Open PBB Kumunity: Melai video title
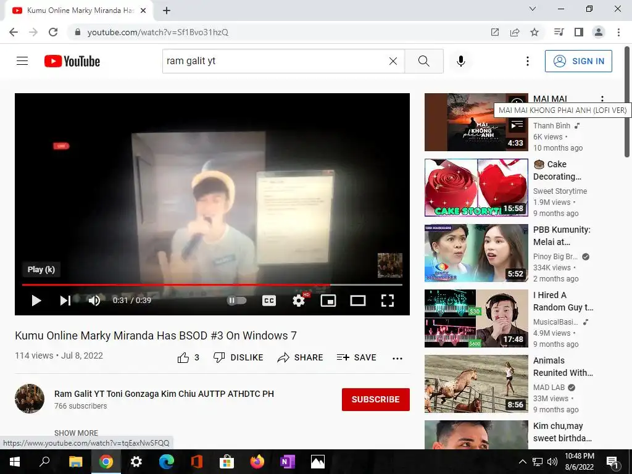Screen dimensions: 632x474 562,236
